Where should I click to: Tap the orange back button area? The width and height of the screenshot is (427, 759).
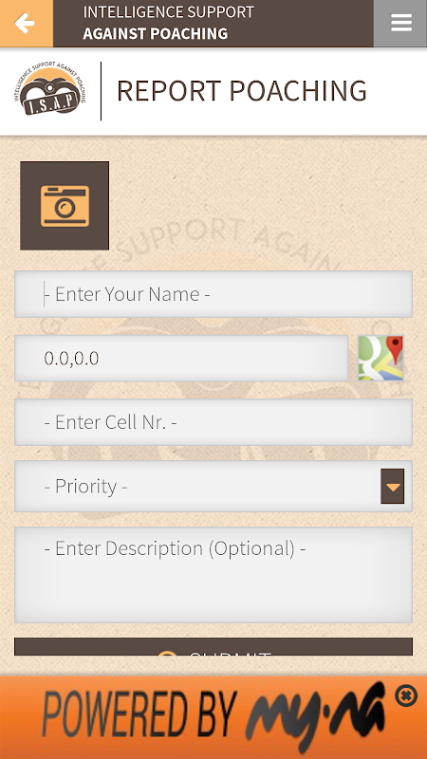27,23
